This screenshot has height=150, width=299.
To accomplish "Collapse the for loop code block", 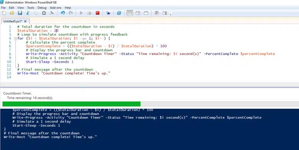I will [x=15, y=38].
